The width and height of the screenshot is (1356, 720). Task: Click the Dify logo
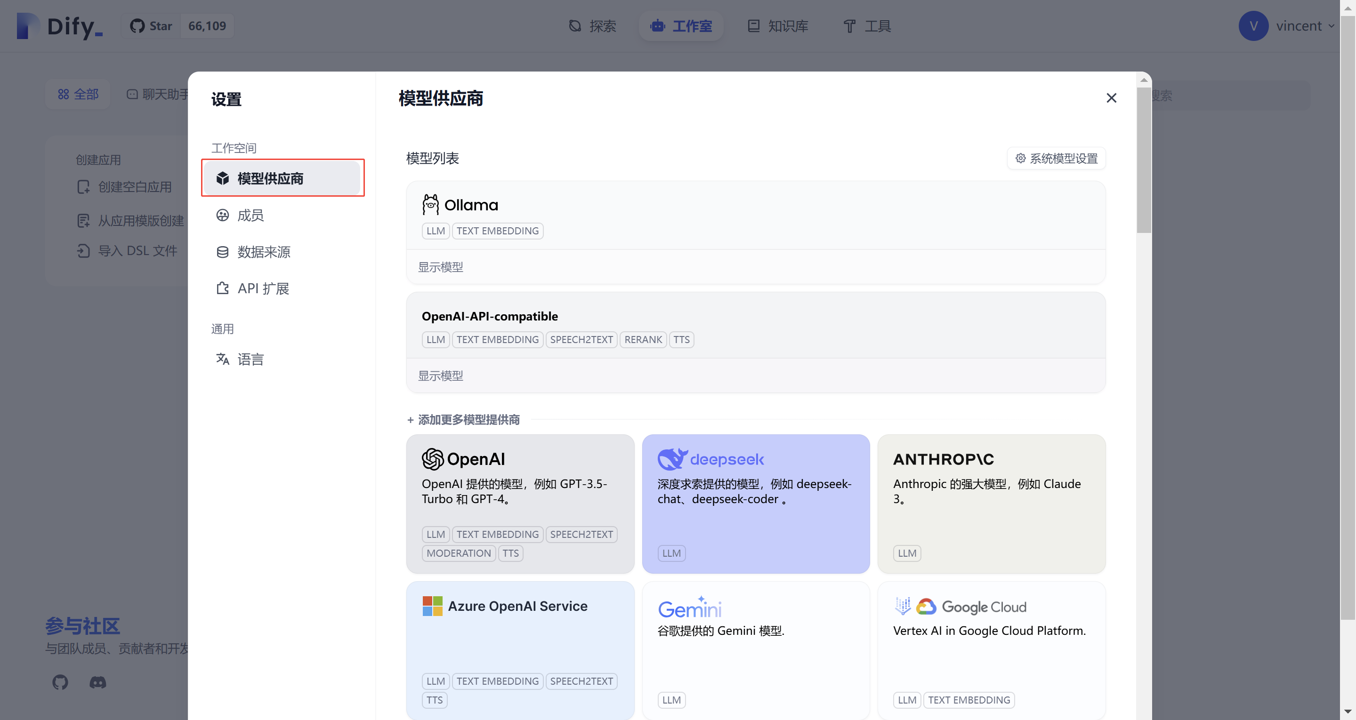59,26
